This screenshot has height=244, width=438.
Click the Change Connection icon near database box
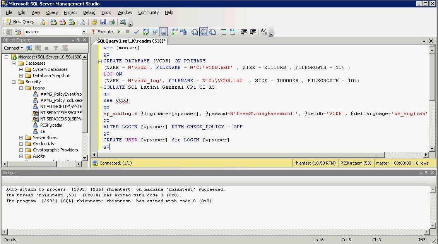18,32
